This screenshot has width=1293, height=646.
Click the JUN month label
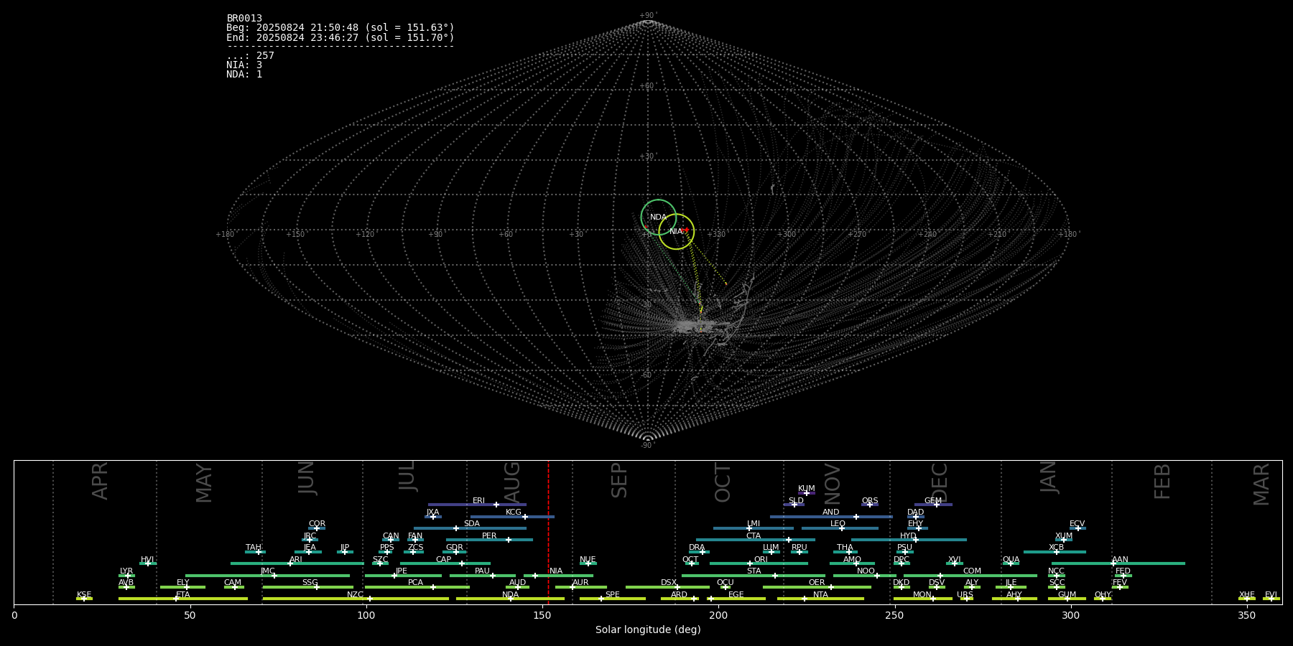click(307, 478)
